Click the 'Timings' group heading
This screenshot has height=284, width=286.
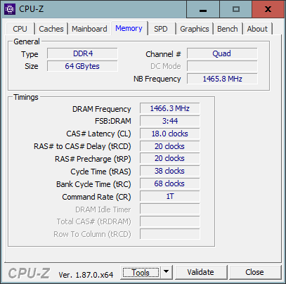click(x=26, y=97)
